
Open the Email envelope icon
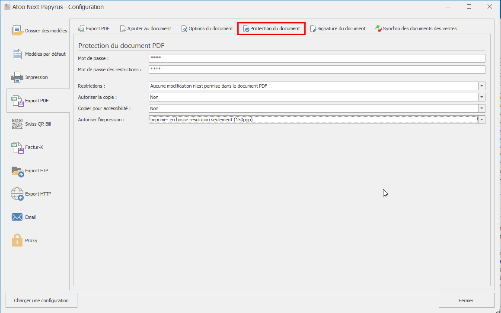17,217
